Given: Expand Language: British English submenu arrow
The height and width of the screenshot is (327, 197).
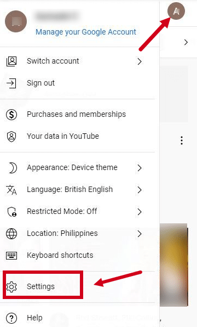Looking at the screenshot, I should click(x=140, y=190).
